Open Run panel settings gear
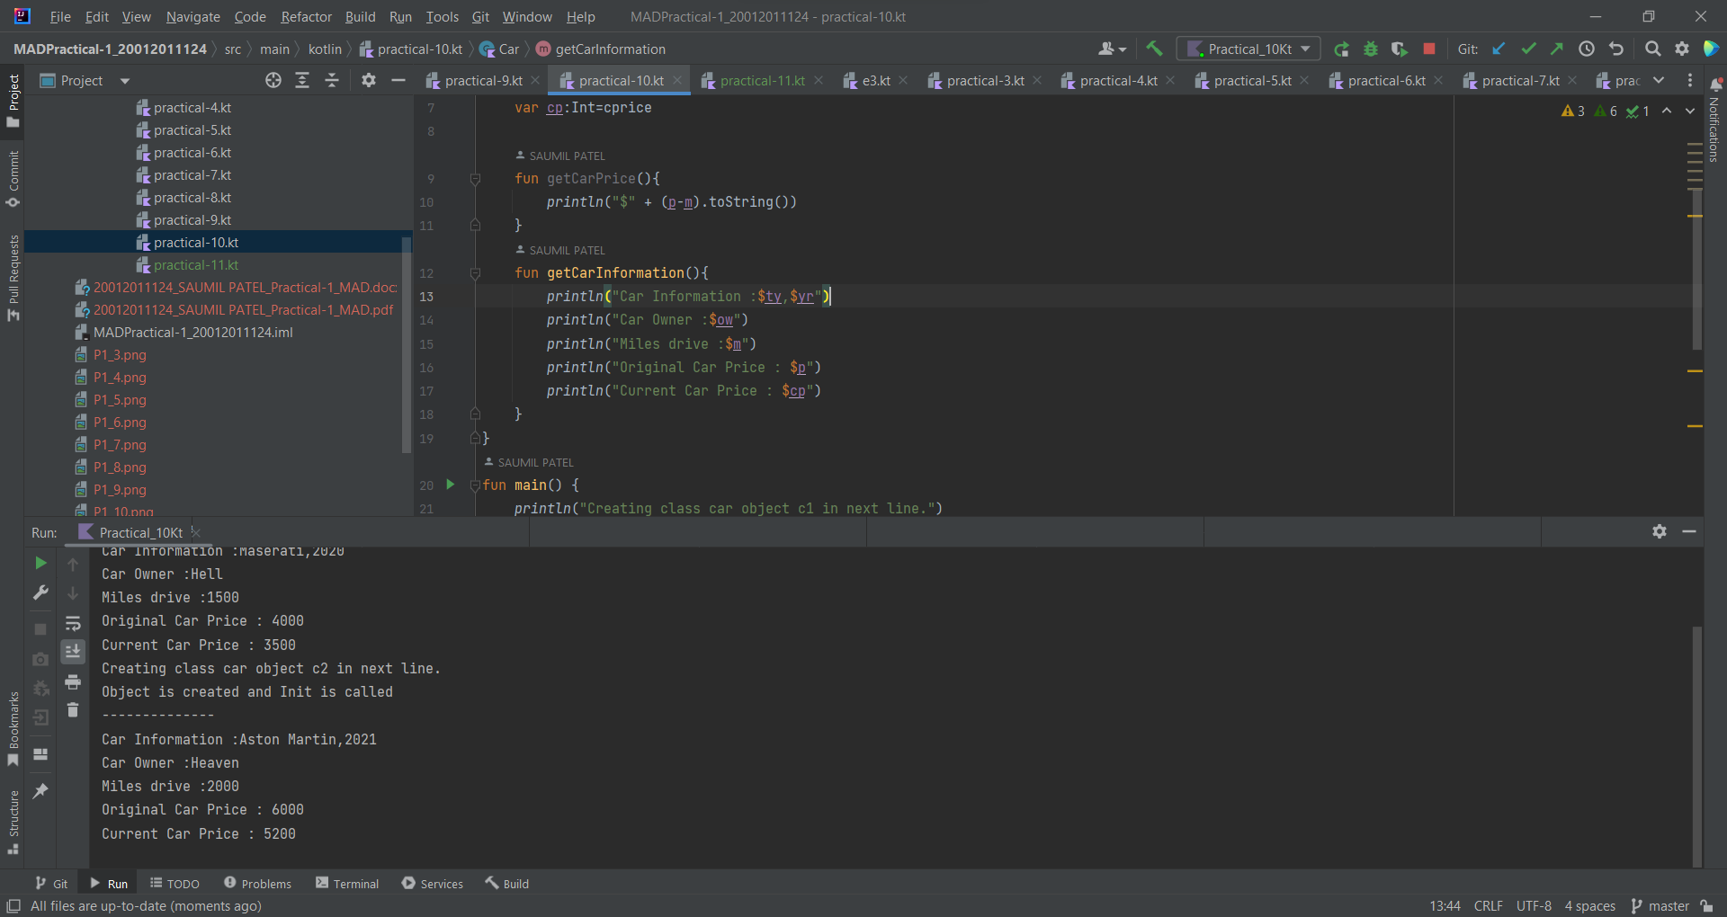The height and width of the screenshot is (917, 1727). [x=1660, y=531]
